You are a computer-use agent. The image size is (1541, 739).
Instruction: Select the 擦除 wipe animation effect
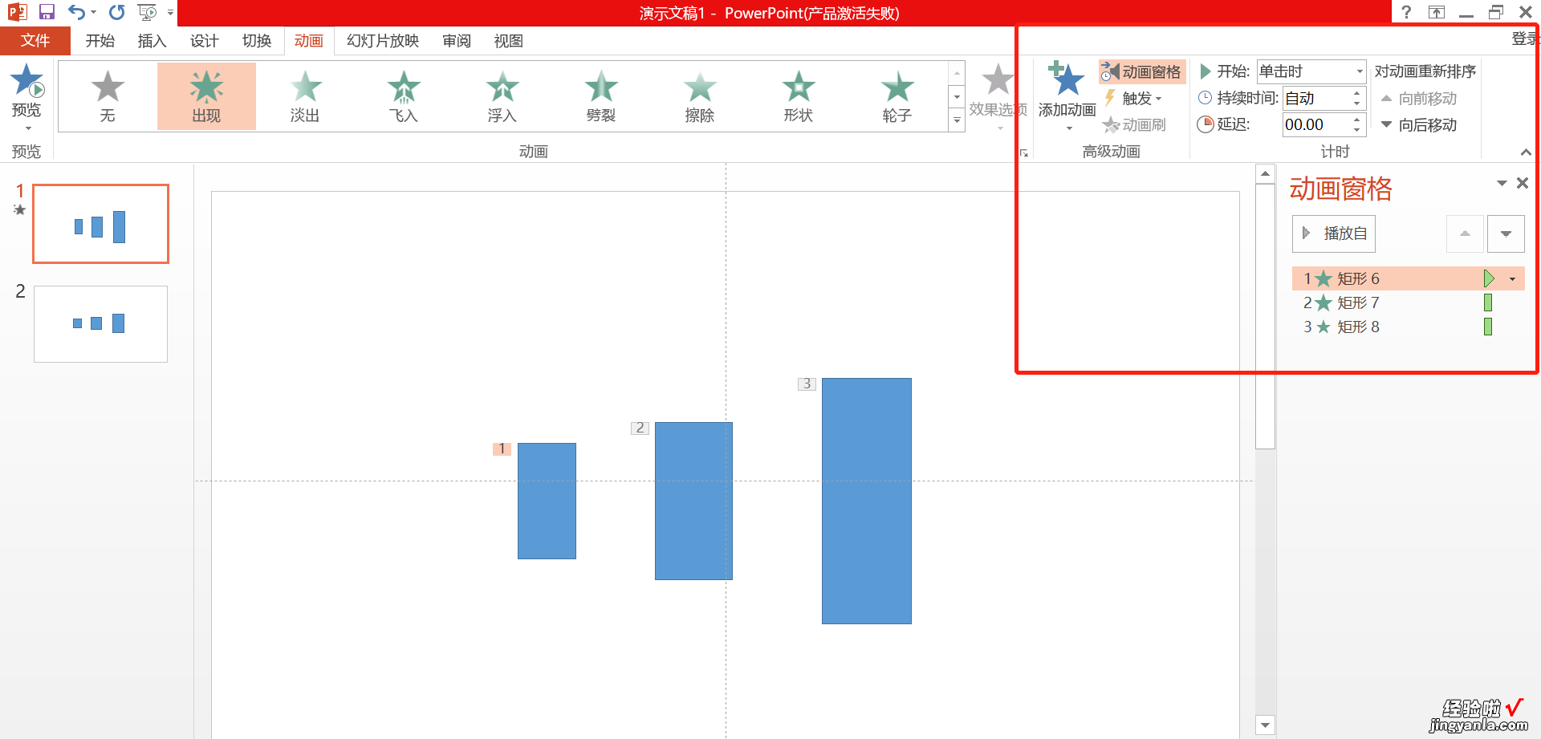[700, 95]
